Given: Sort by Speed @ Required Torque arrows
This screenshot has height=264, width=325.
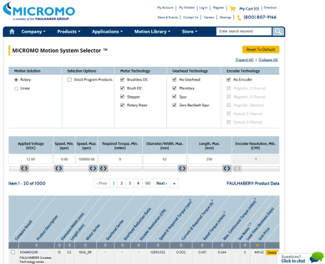Looking at the screenshot, I should [158, 245].
